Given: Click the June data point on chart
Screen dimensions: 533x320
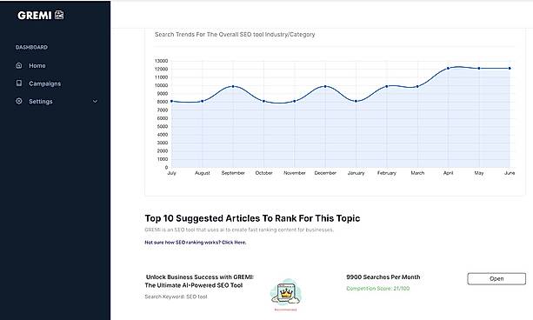Looking at the screenshot, I should pyautogui.click(x=510, y=69).
